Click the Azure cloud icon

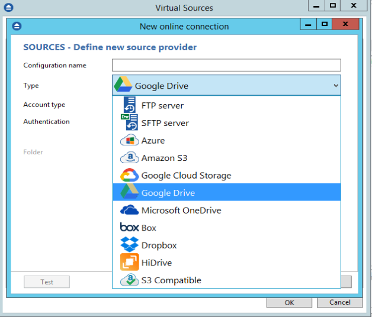pos(130,140)
